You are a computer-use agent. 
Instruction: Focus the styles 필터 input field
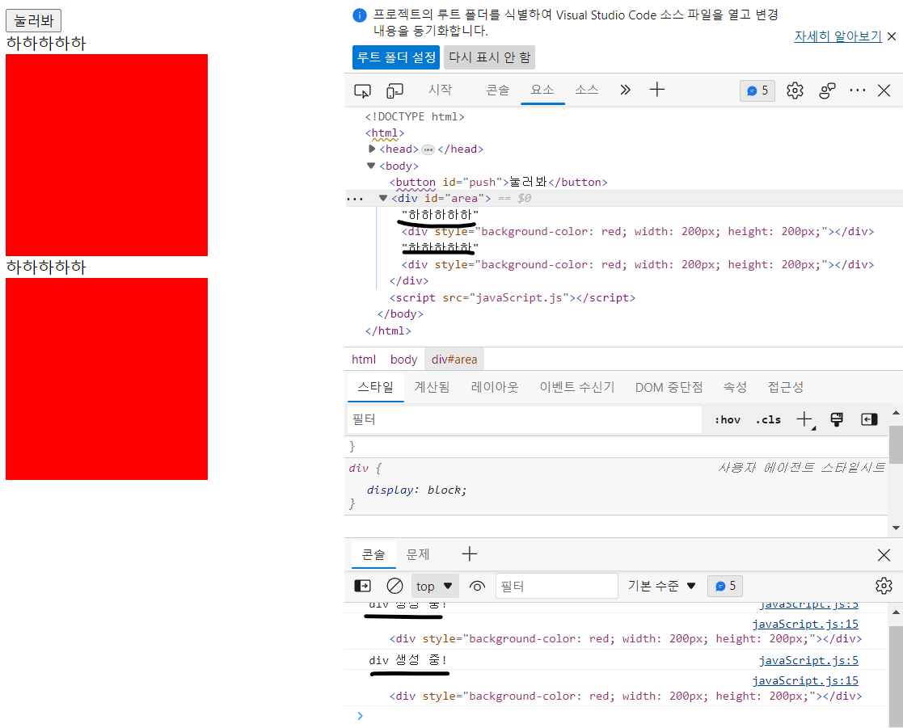525,419
